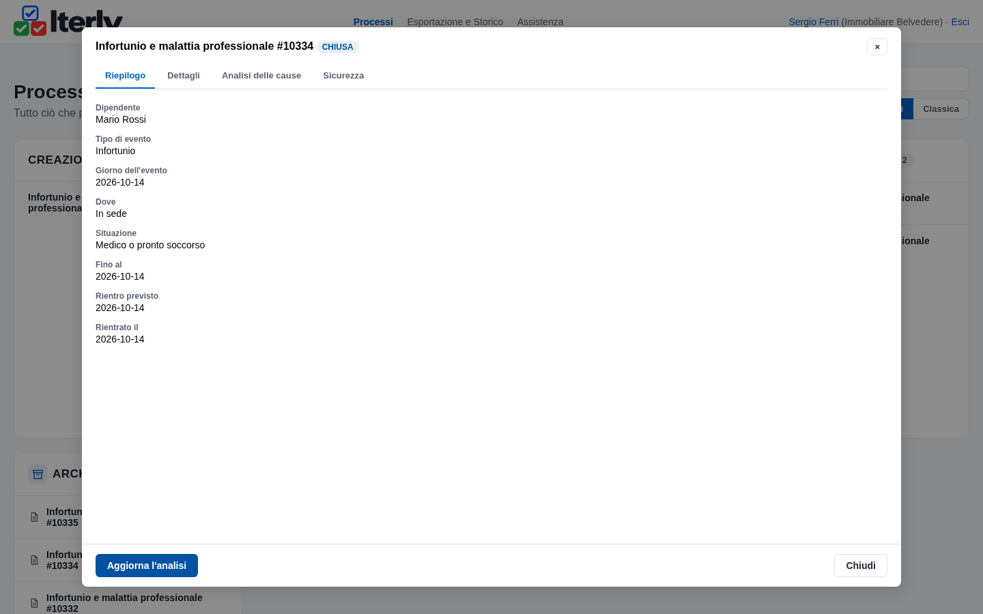Select the Analisi delle cause tab
The width and height of the screenshot is (983, 614).
point(261,76)
